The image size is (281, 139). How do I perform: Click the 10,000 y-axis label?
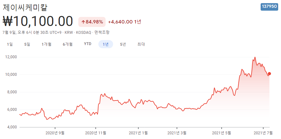click(x=11, y=75)
